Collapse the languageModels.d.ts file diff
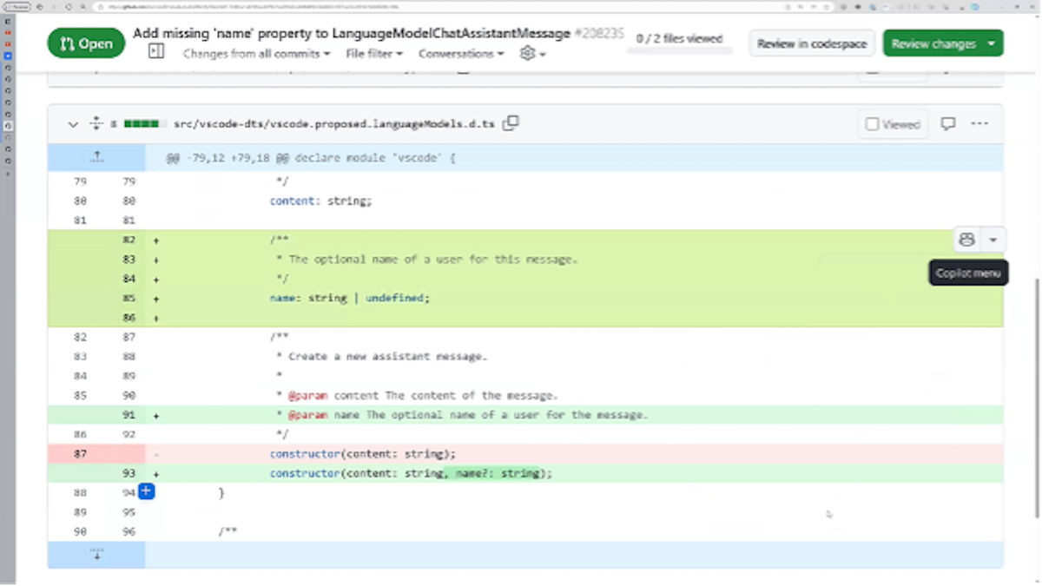Viewport: 1042px width, 586px height. pyautogui.click(x=73, y=124)
